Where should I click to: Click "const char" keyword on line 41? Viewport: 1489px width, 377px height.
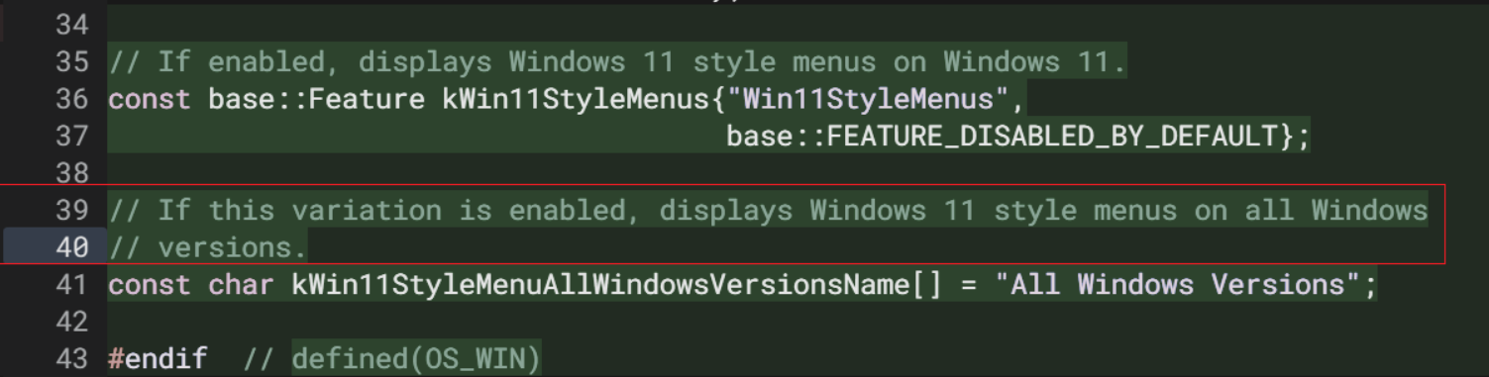pyautogui.click(x=192, y=285)
